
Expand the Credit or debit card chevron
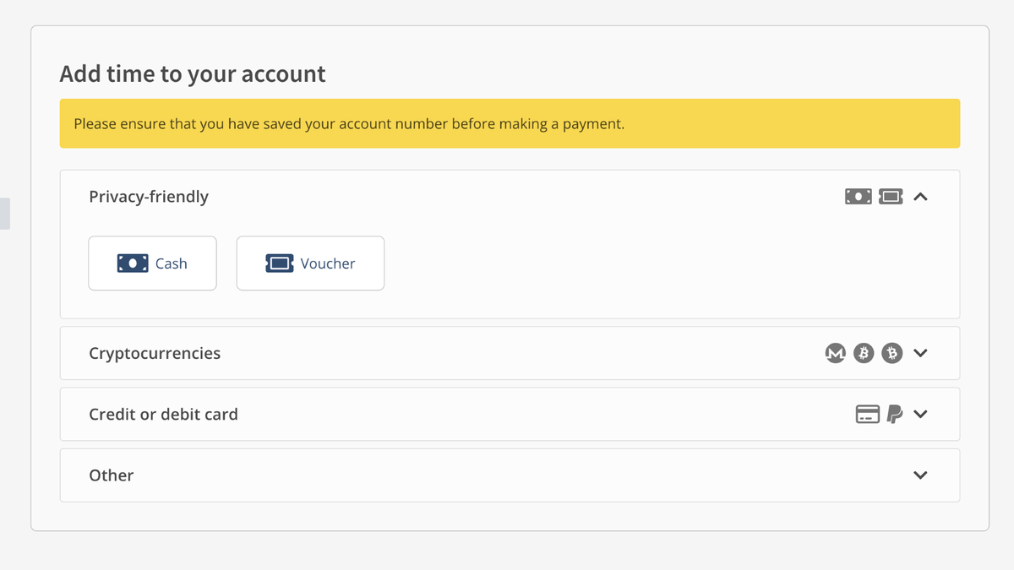pos(921,414)
